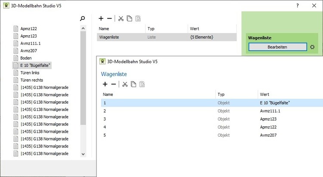Screen dimensions: 323x177
Task: Click the Apmz122 value in the Wagenliste
Action: click(268, 127)
